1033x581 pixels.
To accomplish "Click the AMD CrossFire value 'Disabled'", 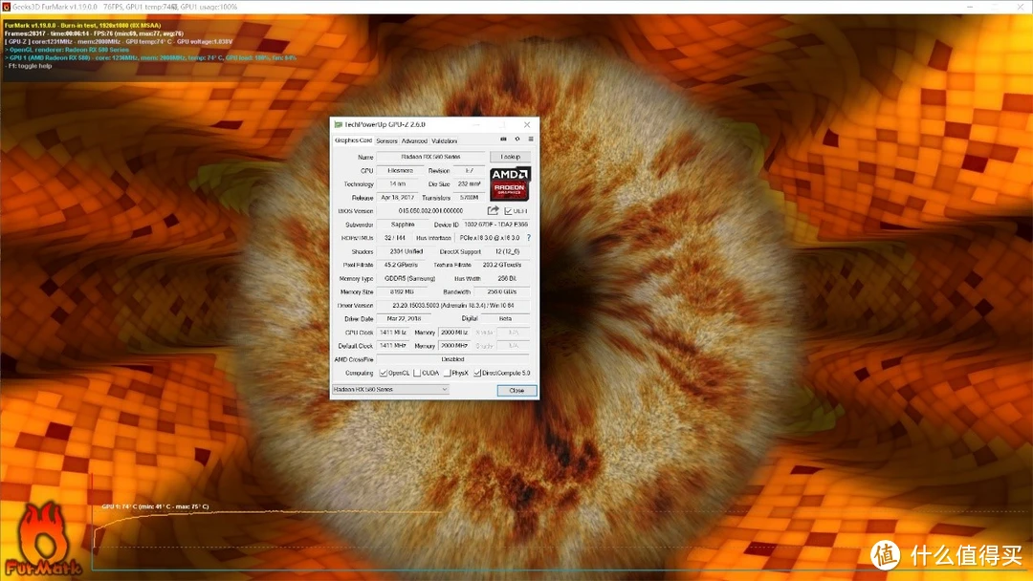I will tap(453, 359).
